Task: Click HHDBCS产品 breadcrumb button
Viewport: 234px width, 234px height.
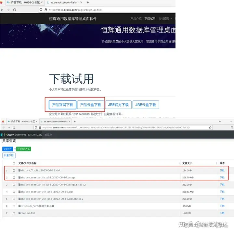Action: pos(24,149)
